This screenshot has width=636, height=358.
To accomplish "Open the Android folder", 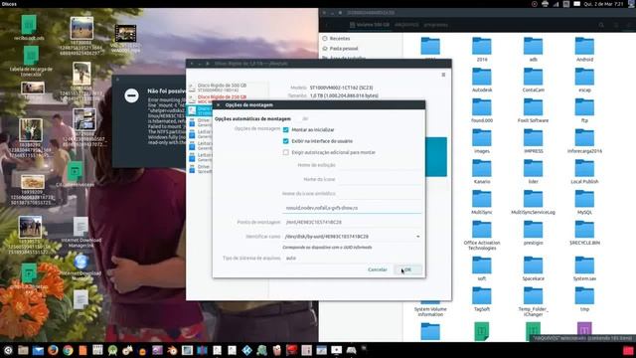I will [x=584, y=49].
